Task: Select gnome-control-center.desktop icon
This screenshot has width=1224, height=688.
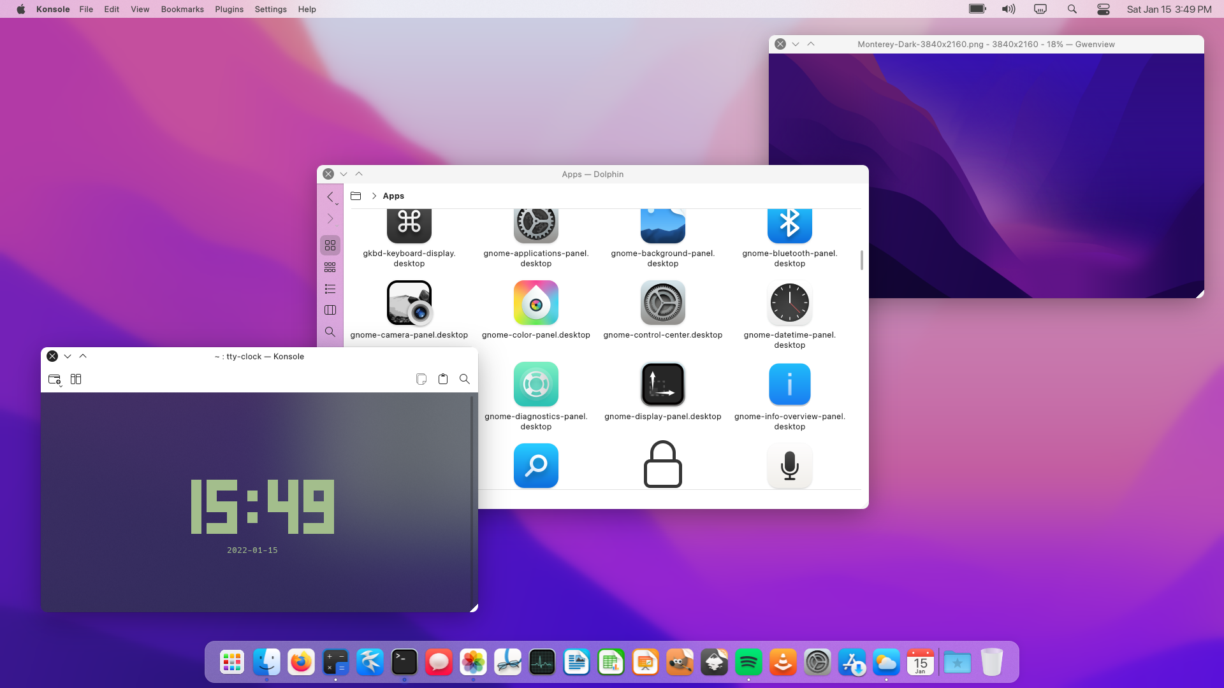Action: pyautogui.click(x=663, y=303)
